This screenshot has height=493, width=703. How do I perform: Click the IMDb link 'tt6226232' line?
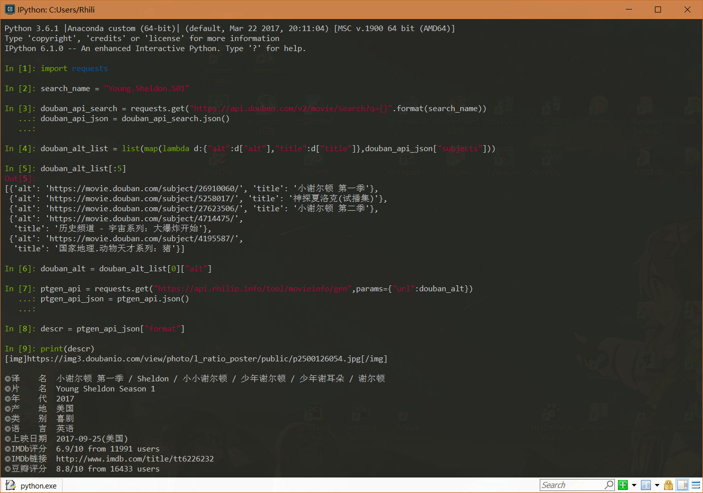pos(135,459)
